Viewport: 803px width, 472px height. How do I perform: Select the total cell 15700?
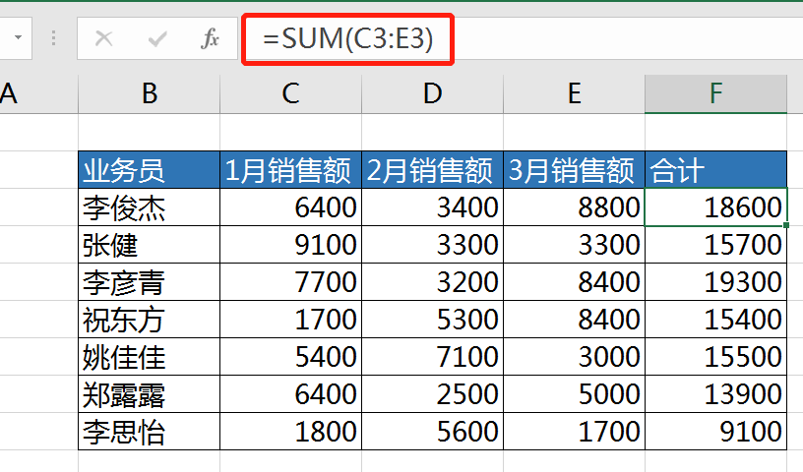[716, 244]
